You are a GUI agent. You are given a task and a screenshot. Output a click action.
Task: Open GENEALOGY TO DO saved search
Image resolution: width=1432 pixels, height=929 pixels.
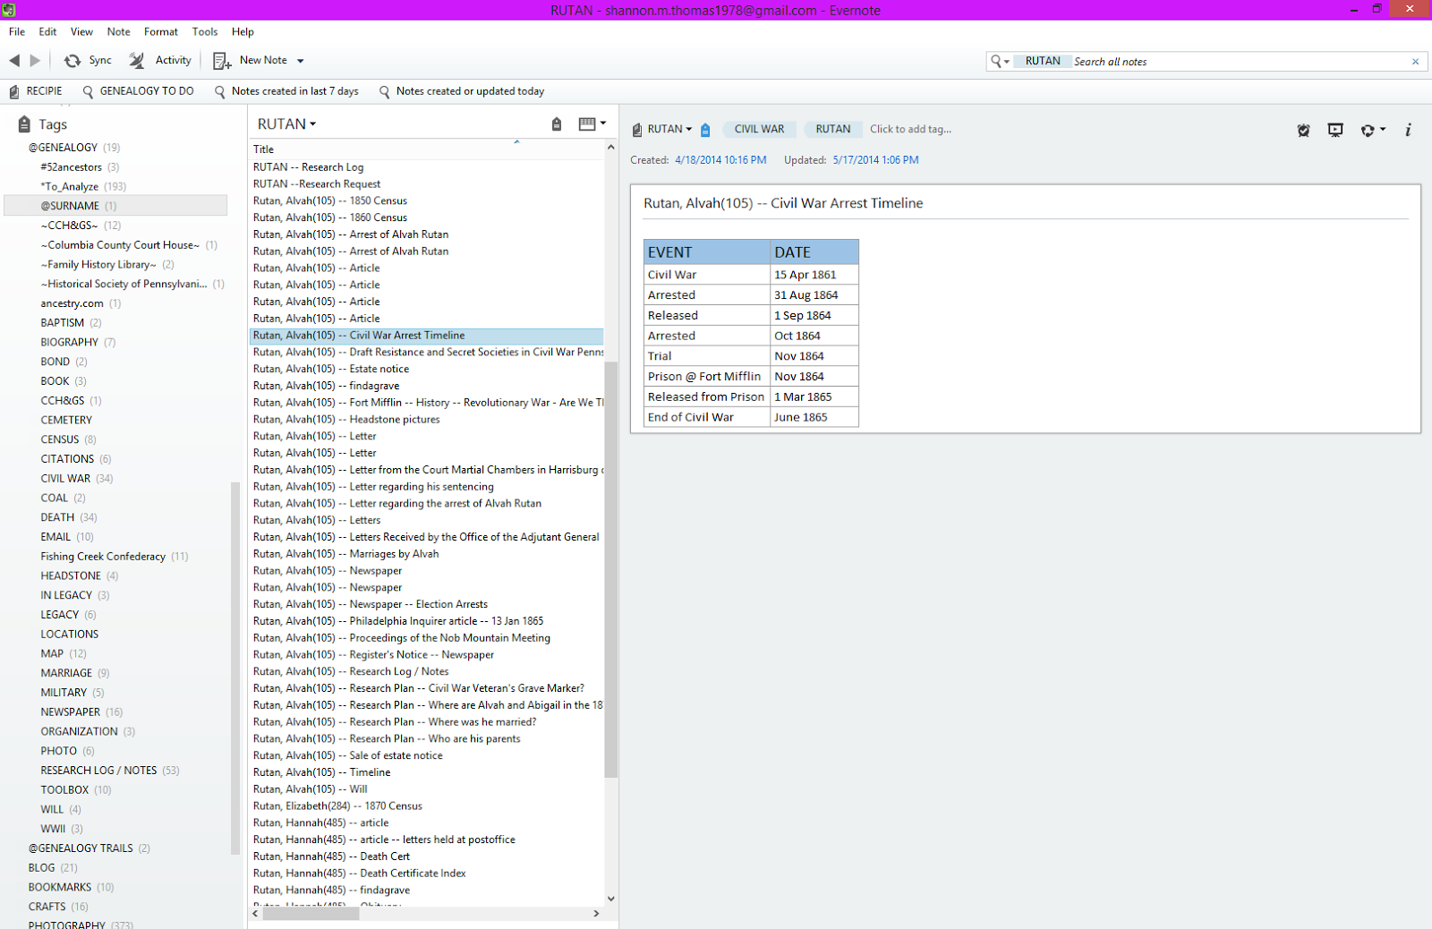click(x=138, y=91)
